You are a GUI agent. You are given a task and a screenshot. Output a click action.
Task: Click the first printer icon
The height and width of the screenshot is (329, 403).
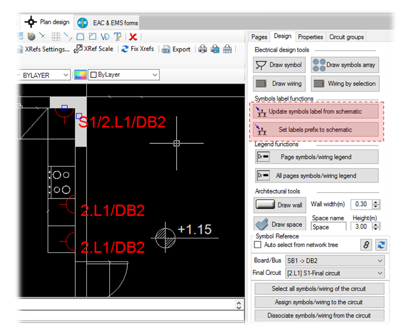pos(202,49)
